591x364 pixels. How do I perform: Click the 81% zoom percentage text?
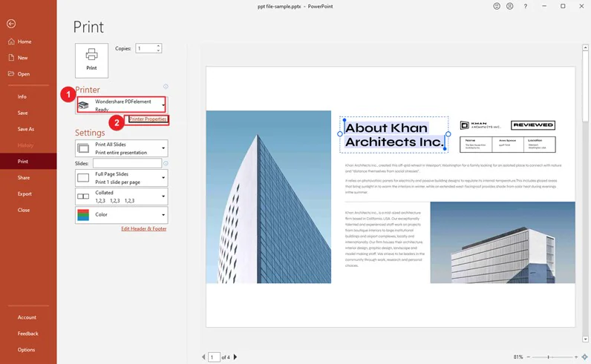(518, 357)
